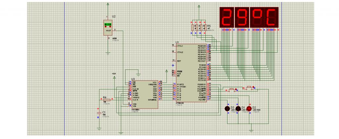Click the ground symbol beneath the LEDs

[x=251, y=131]
